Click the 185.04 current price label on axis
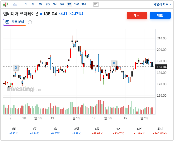This screenshot has height=141, width=174. [x=161, y=67]
